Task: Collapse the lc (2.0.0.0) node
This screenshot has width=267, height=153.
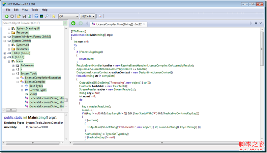Action: pyautogui.click(x=5, y=57)
